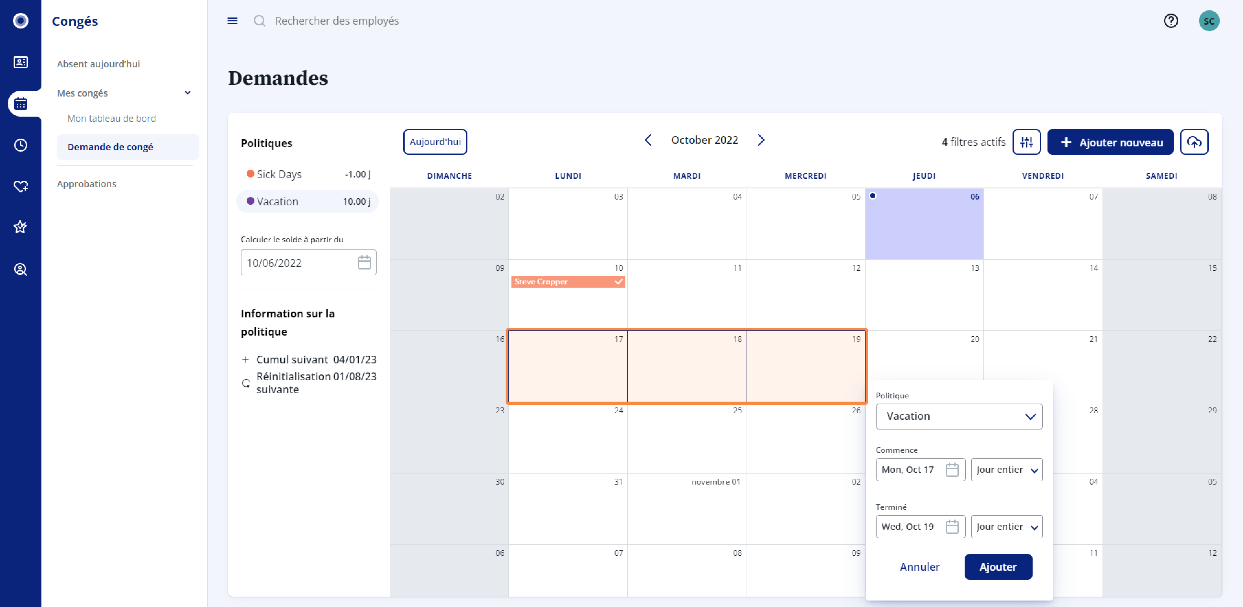Viewport: 1243px width, 607px height.
Task: Open Absent aujourd'hui menu item
Action: coord(98,64)
